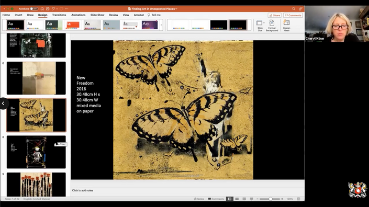Viewport: 369px width, 207px height.
Task: Select the partially visible slide 5 thumbnail
Action: [36, 45]
